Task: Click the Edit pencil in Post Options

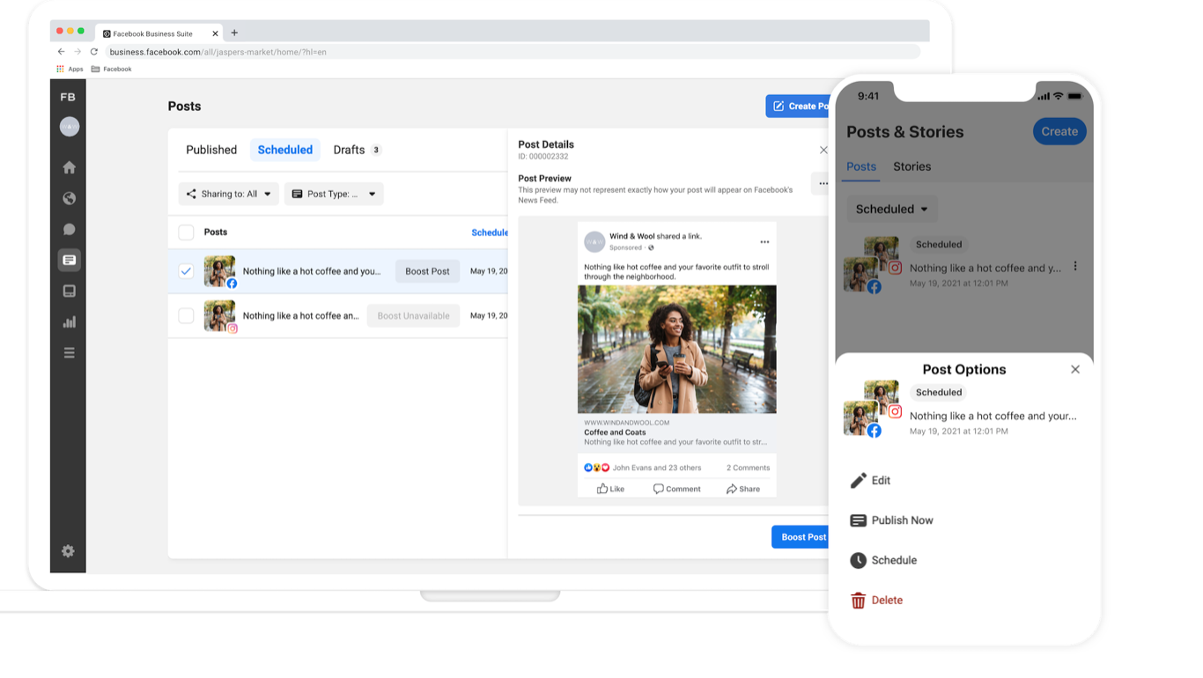Action: click(x=871, y=480)
